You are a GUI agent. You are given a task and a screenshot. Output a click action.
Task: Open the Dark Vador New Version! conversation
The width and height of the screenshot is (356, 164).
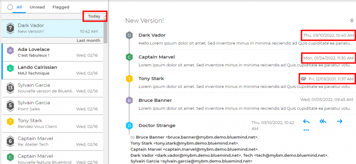click(52, 28)
